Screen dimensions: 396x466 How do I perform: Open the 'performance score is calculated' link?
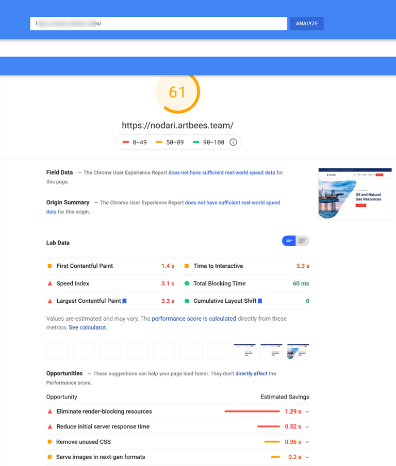(194, 319)
